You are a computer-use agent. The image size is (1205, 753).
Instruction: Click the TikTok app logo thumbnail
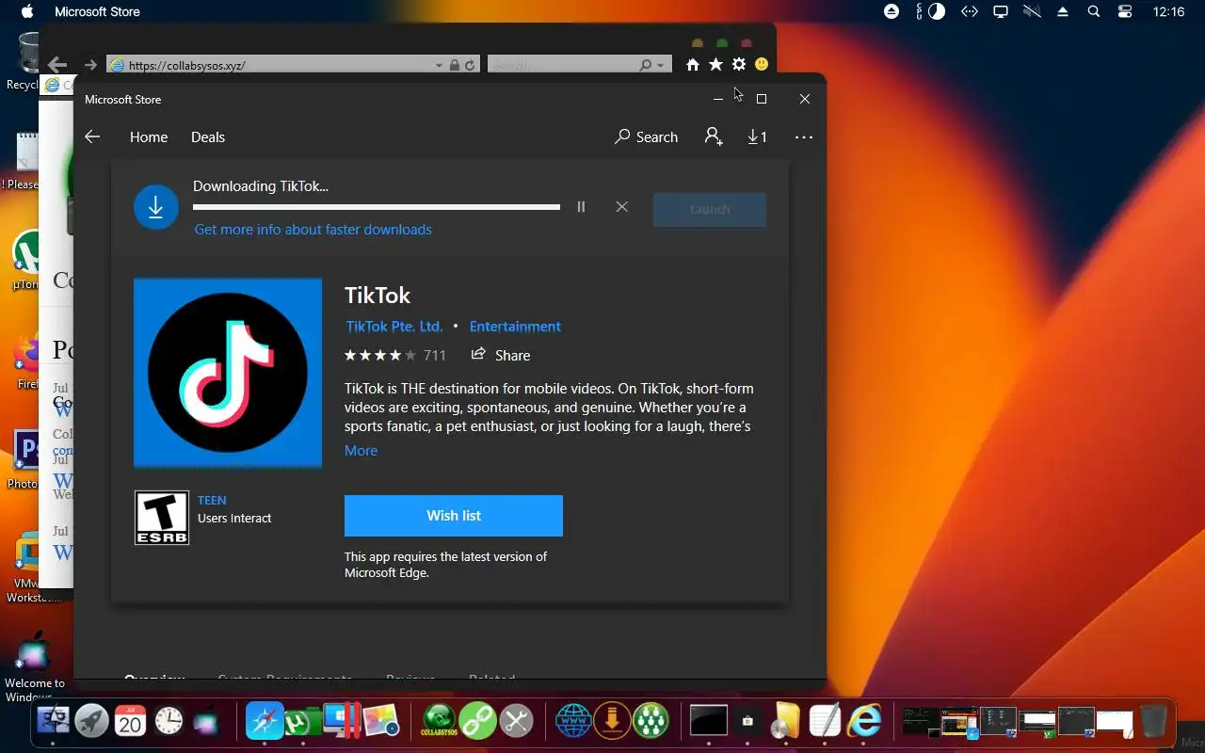coord(228,373)
